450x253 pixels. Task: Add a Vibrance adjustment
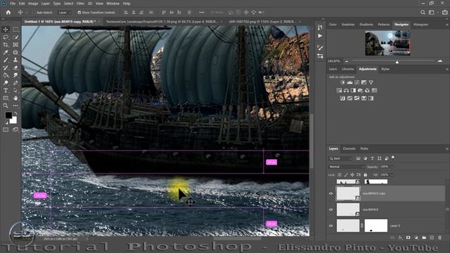tap(371, 82)
